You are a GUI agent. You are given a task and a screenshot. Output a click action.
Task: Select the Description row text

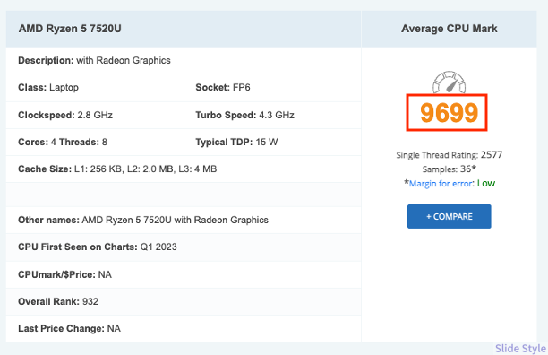click(x=94, y=60)
